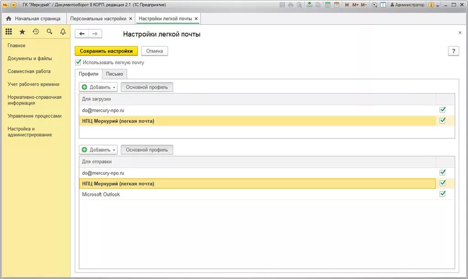Open Favorites star icon
This screenshot has height=279, width=468.
[x=22, y=32]
